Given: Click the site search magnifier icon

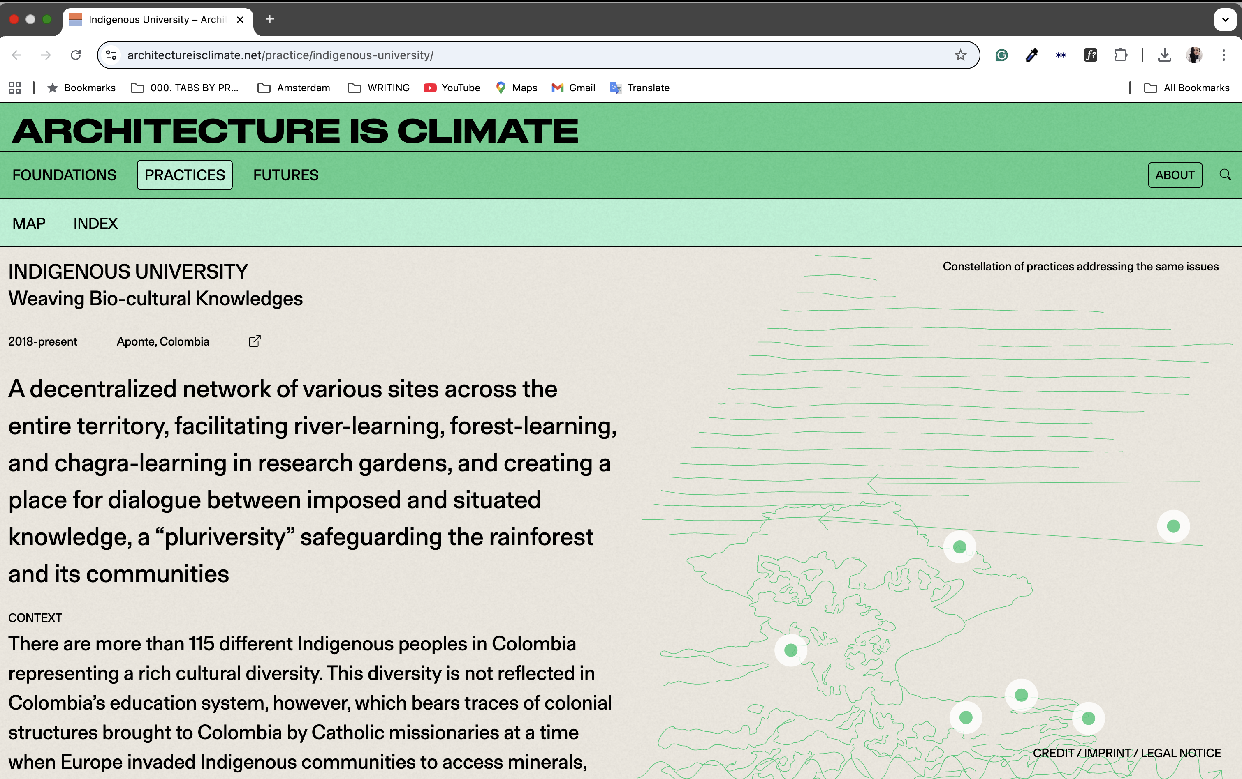Looking at the screenshot, I should coord(1225,175).
